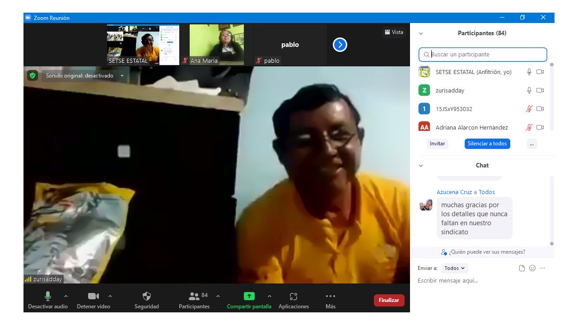Open the Seguridad shield menu
Viewport: 578px width, 325px height.
(x=147, y=300)
